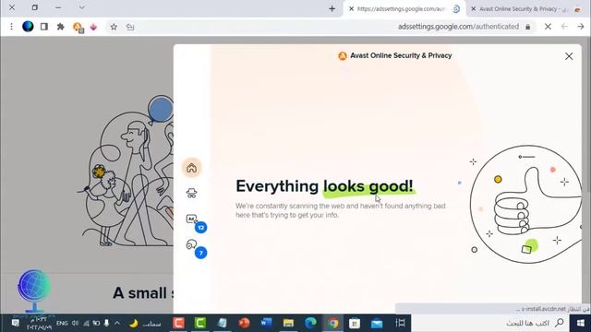Image resolution: width=591 pixels, height=332 pixels.
Task: Open Microsoft Store on the taskbar
Action: click(355, 323)
